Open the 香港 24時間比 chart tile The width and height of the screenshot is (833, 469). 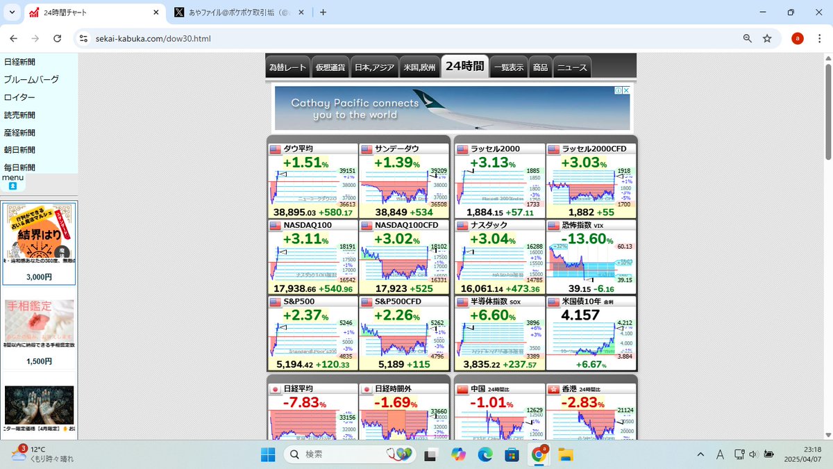(x=591, y=411)
